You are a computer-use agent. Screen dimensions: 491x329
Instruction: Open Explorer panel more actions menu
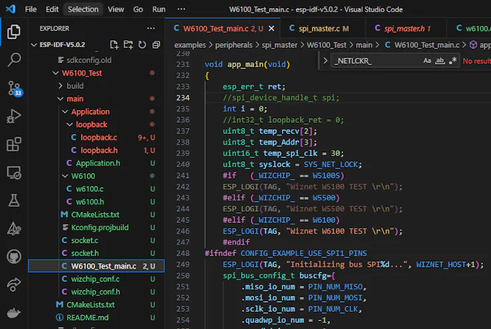point(151,29)
